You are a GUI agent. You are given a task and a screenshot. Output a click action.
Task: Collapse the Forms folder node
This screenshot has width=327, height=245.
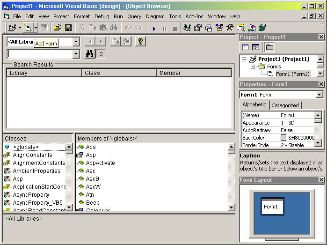(x=253, y=67)
